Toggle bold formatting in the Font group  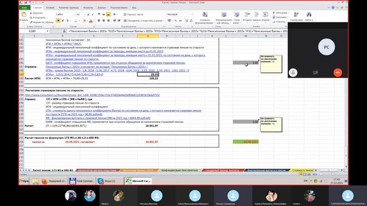coord(58,21)
